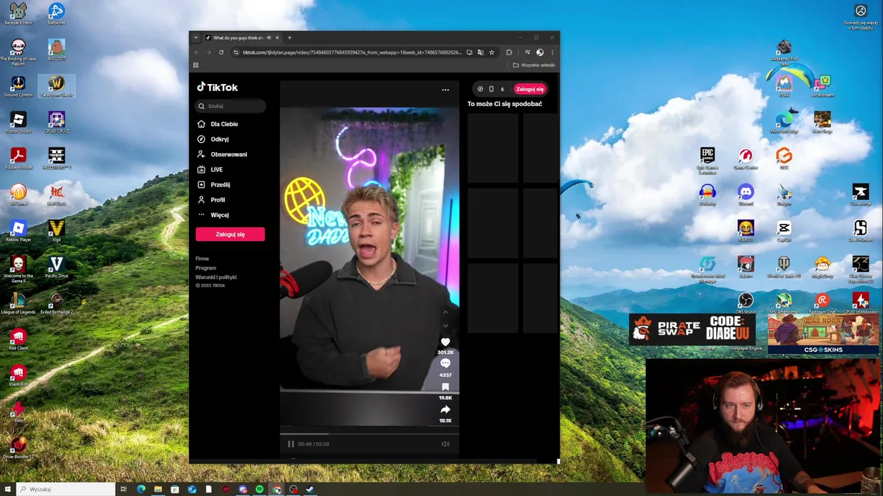Click the Wyszukaj taskbar search box
Viewport: 883px width, 496px height.
pyautogui.click(x=66, y=489)
